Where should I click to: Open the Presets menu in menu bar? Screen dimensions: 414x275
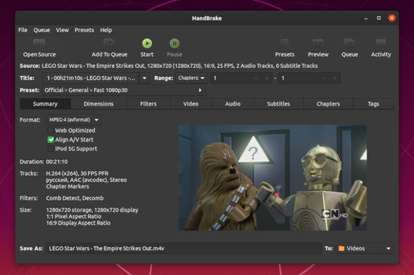(84, 30)
